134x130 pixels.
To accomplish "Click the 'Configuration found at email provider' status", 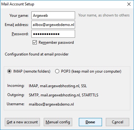I will (x=37, y=54).
